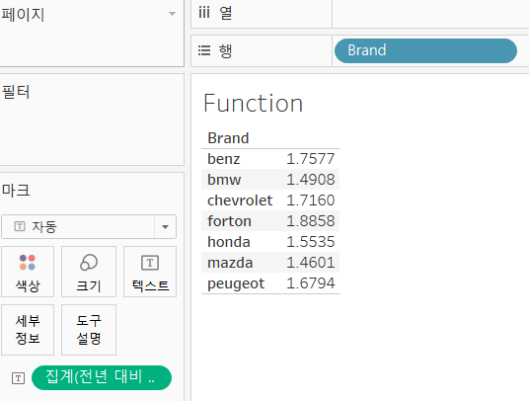Click the empty 열 columns shelf area
Viewport: 529px width, 401px height.
click(x=430, y=14)
